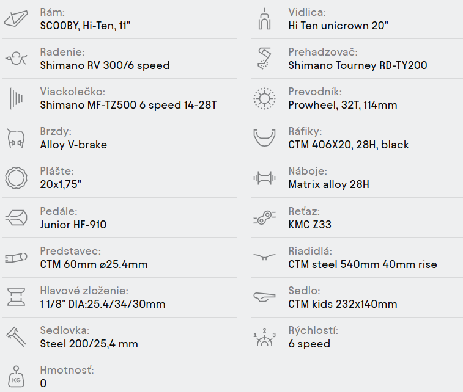Click the rear derailleur icon beside Prehadzovač
Image resolution: width=463 pixels, height=392 pixels.
pos(264,59)
